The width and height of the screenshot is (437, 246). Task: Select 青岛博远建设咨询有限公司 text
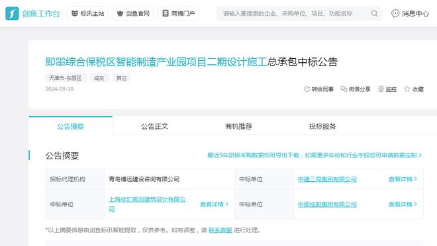click(144, 179)
